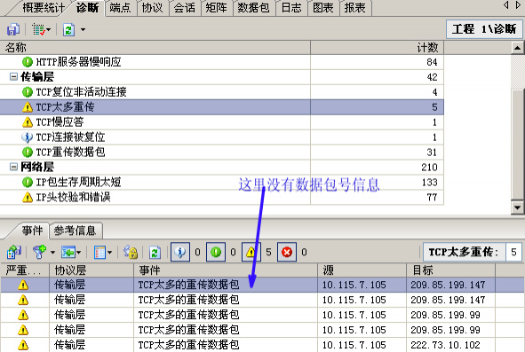Toggle the yellow warning severity filter button
This screenshot has height=352, width=525.
point(251,252)
